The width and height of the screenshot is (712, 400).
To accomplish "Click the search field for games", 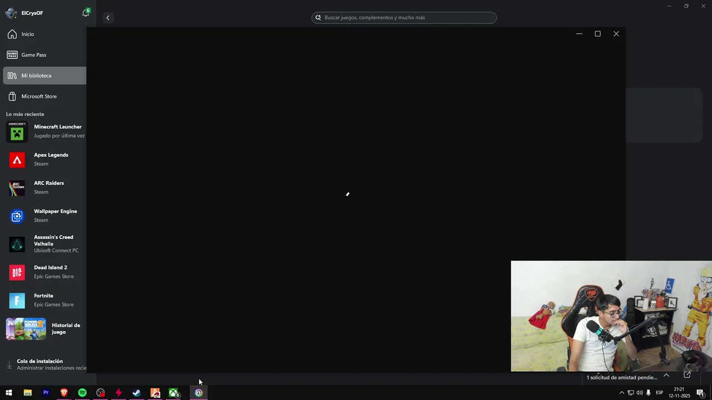I will tap(404, 18).
